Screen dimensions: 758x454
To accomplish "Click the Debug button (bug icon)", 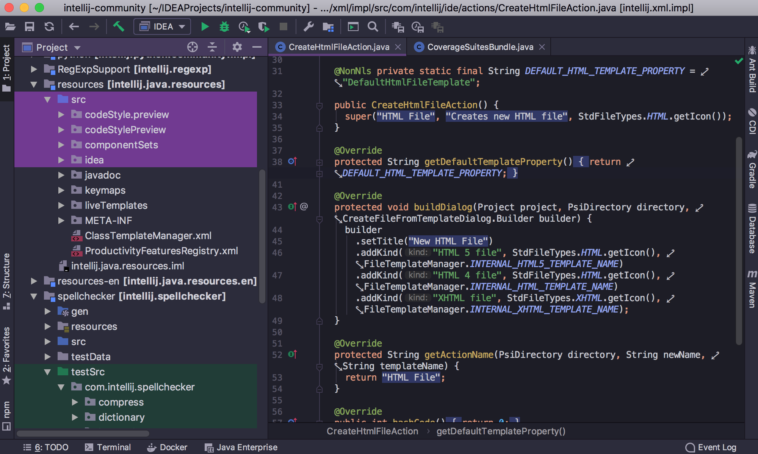I will pos(224,27).
